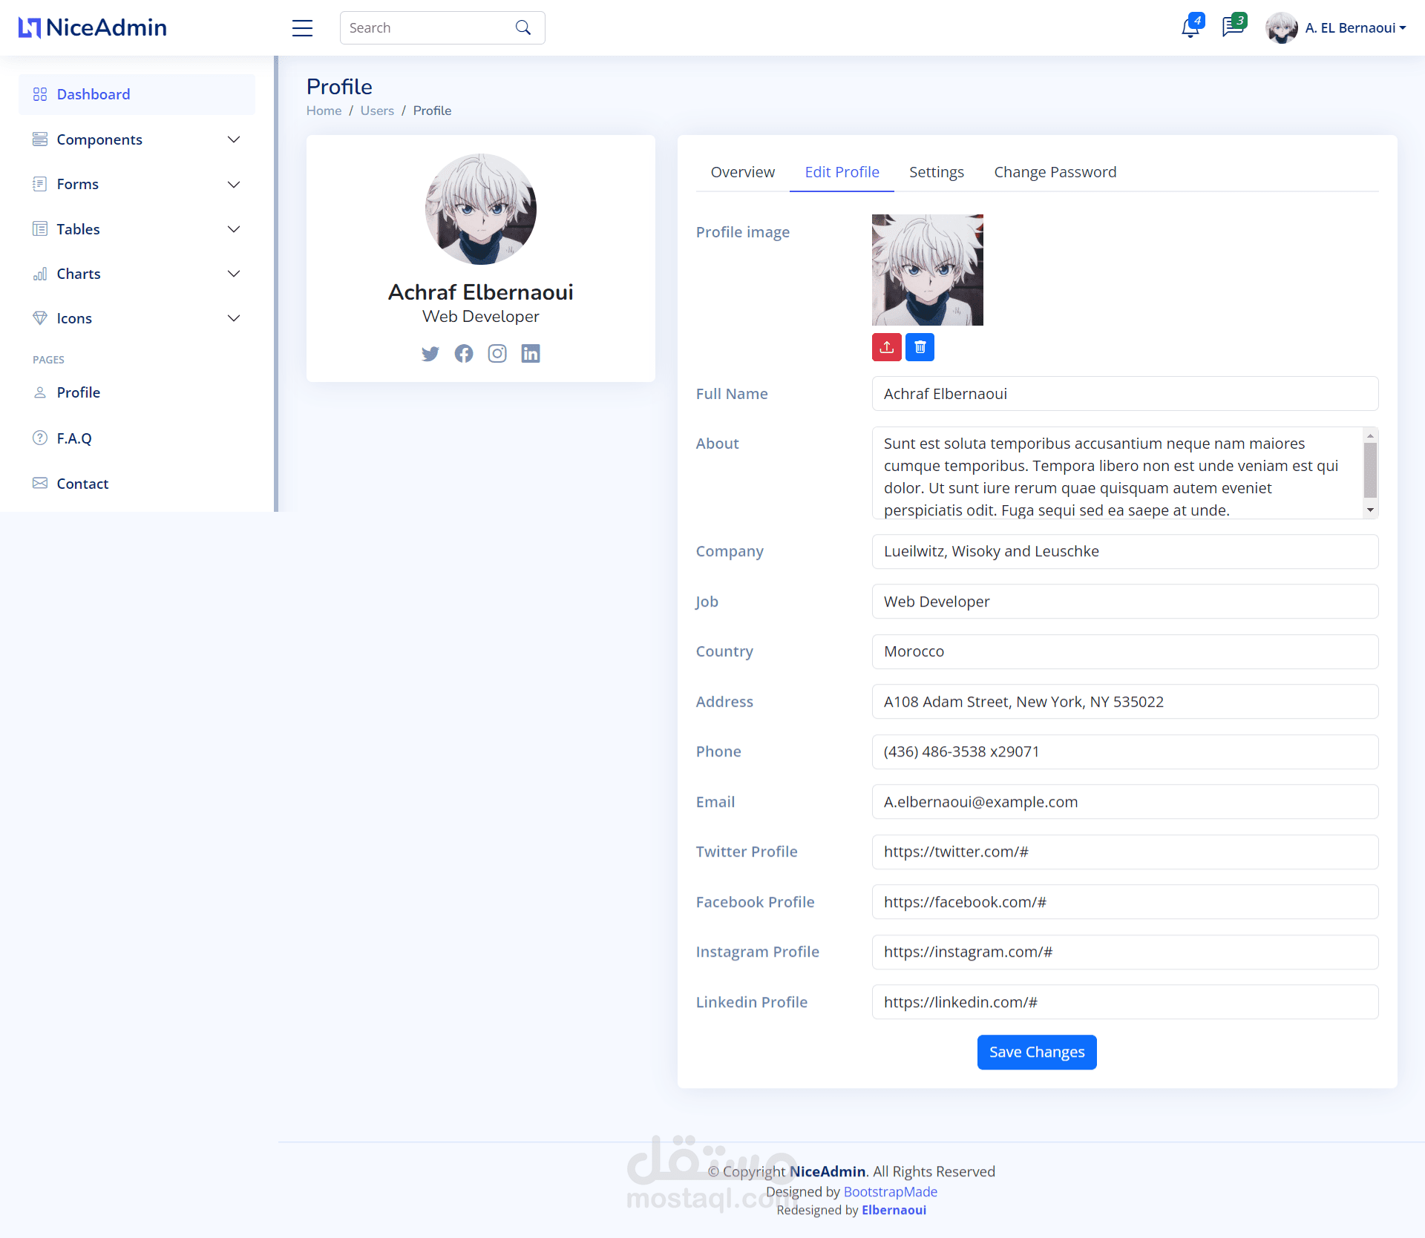The width and height of the screenshot is (1425, 1238).
Task: Switch to the Settings tab
Action: tap(936, 172)
